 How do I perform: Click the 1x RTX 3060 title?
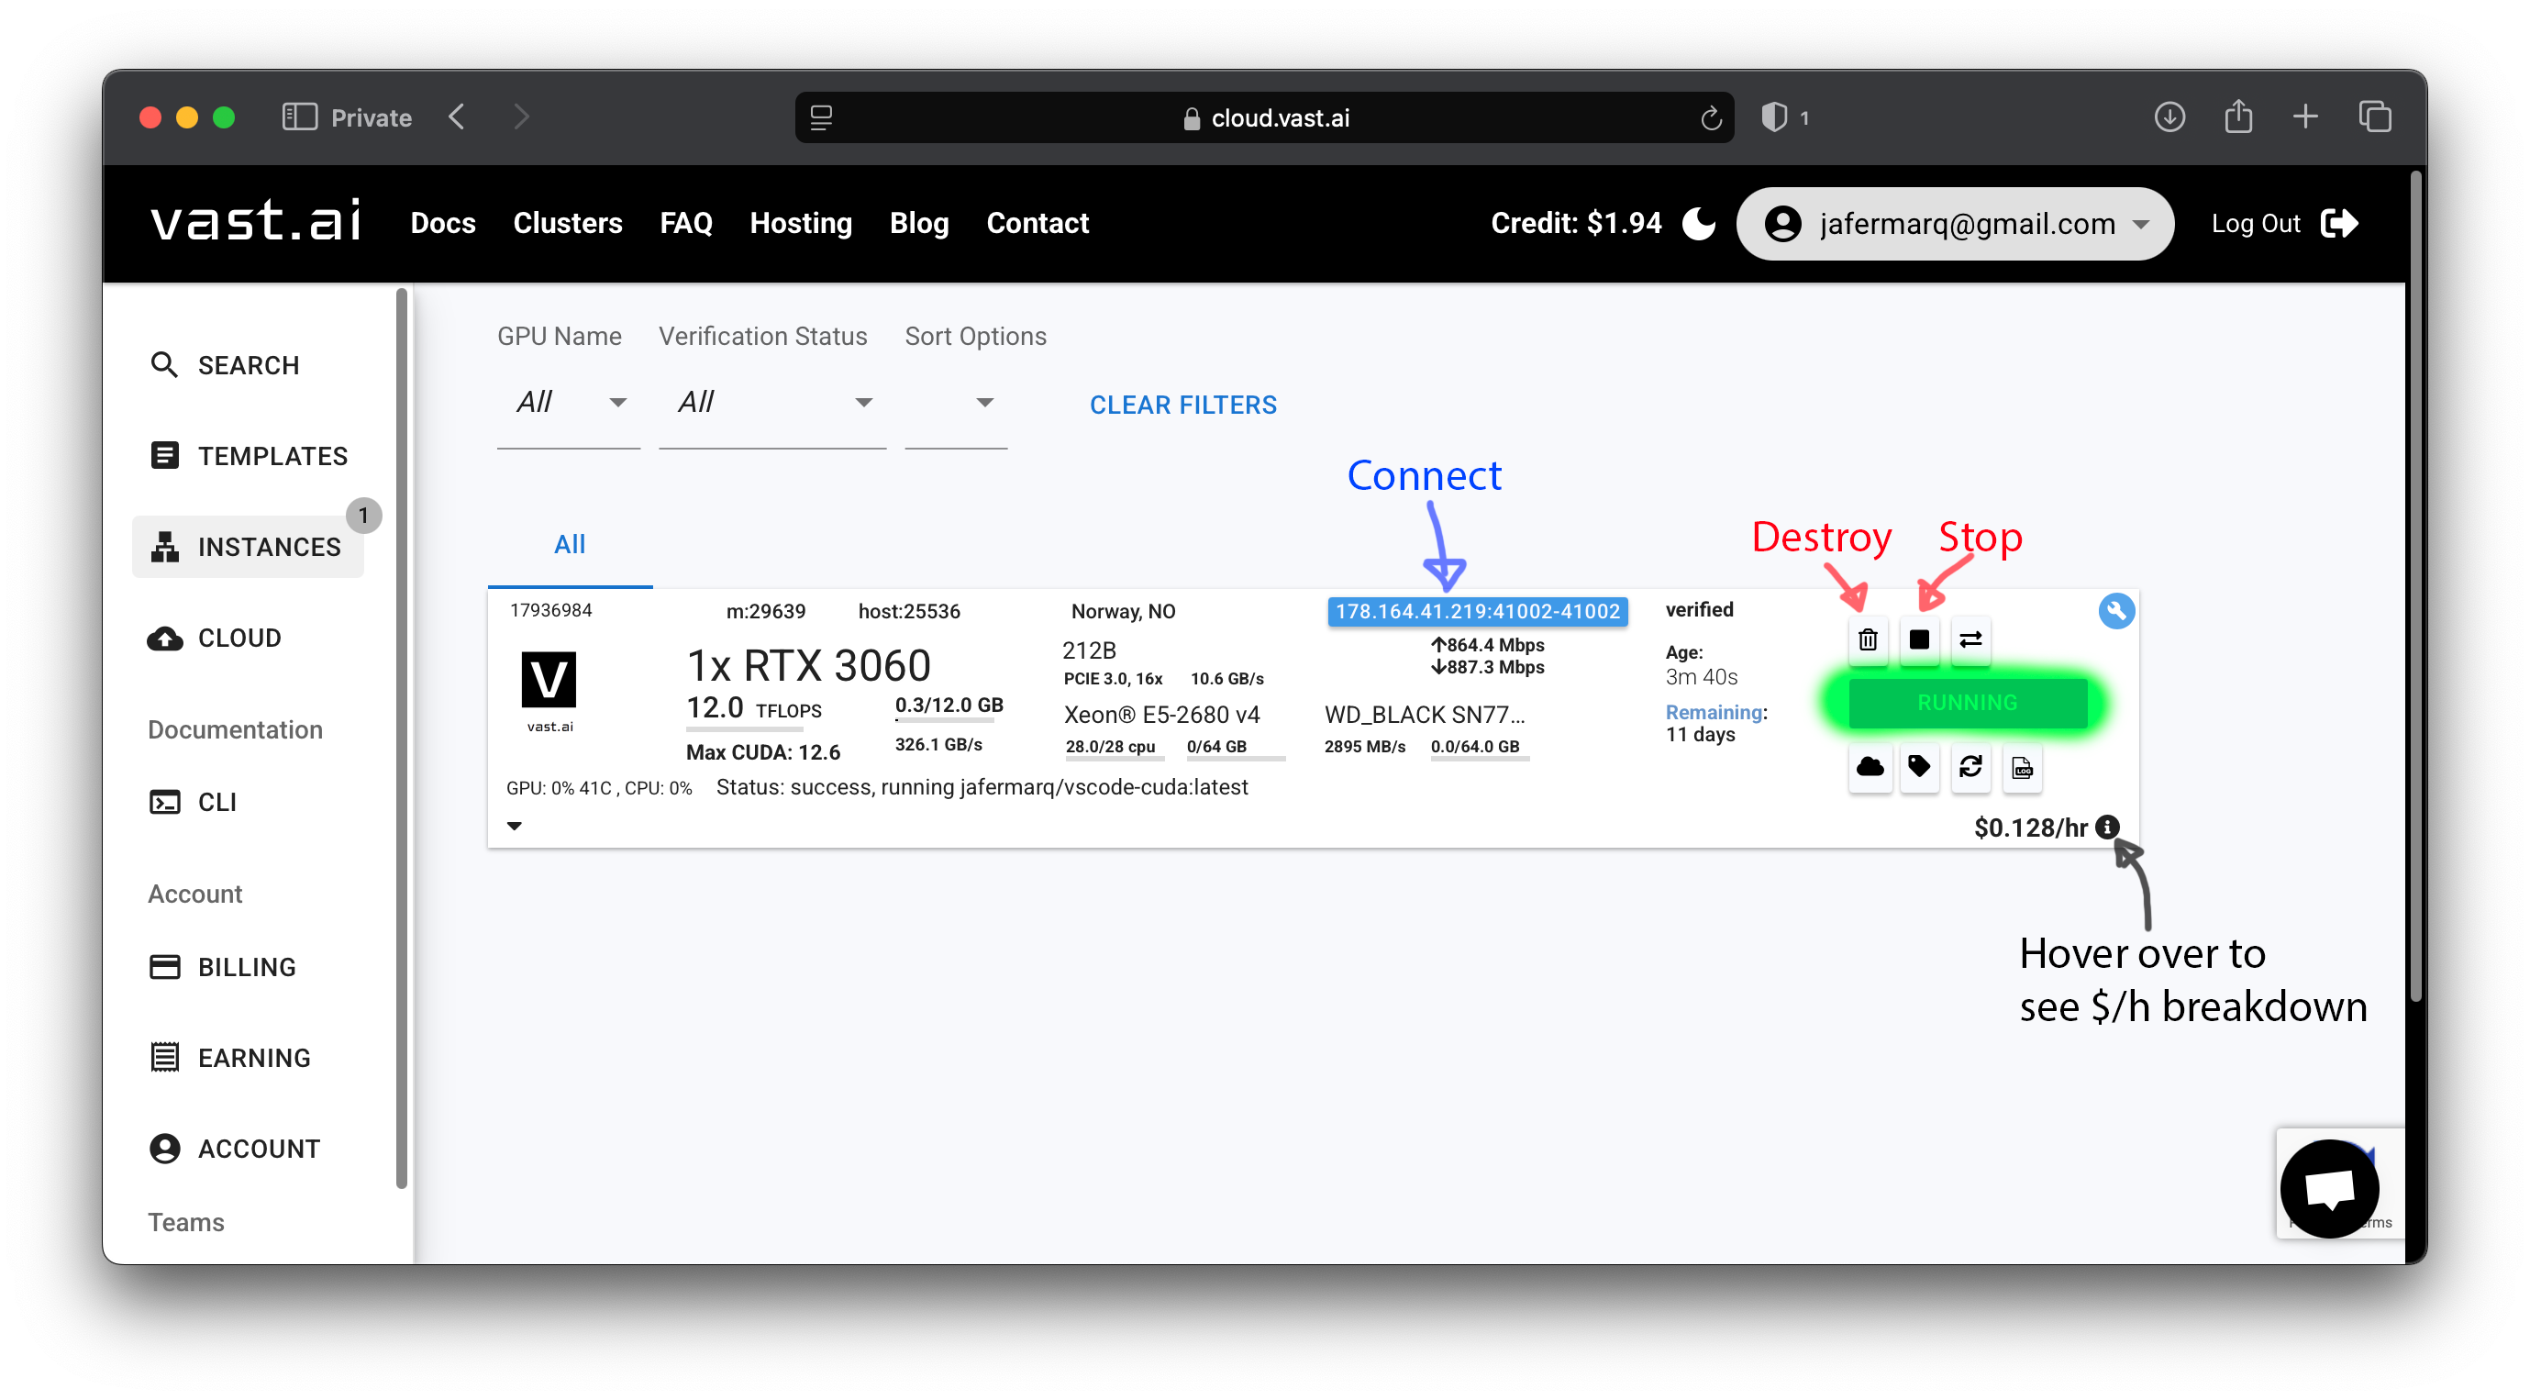(808, 665)
